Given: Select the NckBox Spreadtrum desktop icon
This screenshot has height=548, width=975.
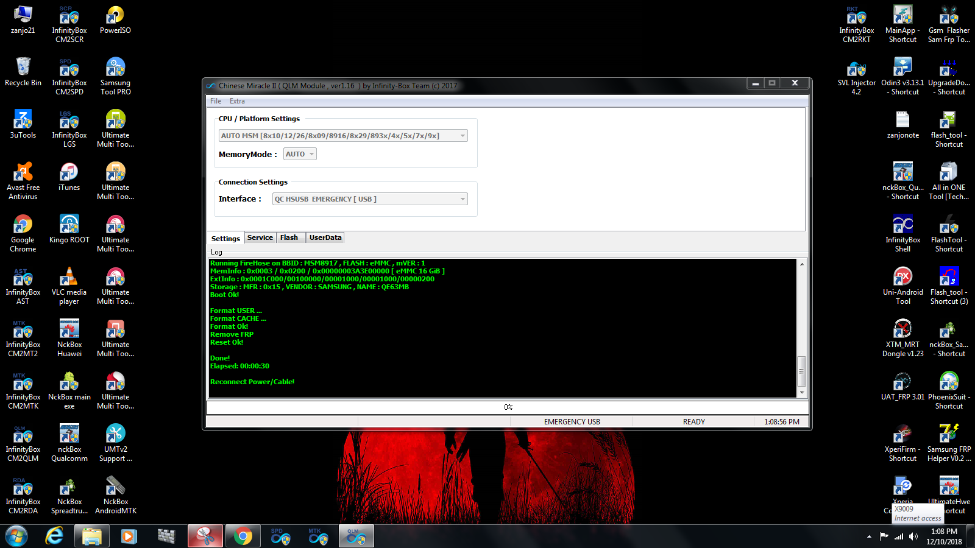Looking at the screenshot, I should (x=69, y=496).
